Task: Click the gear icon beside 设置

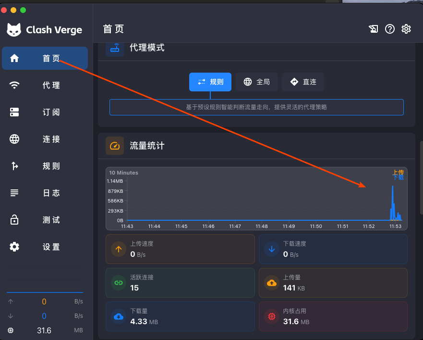Action: (14, 247)
